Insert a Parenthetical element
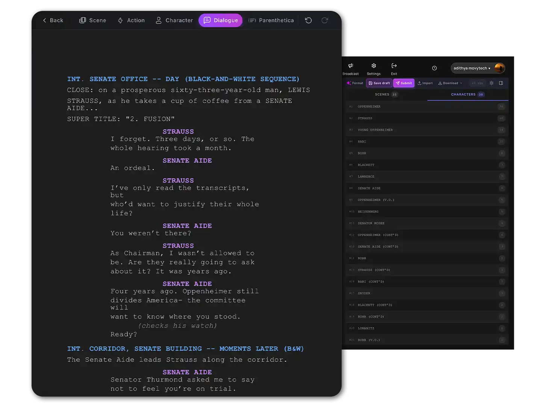 coord(271,20)
